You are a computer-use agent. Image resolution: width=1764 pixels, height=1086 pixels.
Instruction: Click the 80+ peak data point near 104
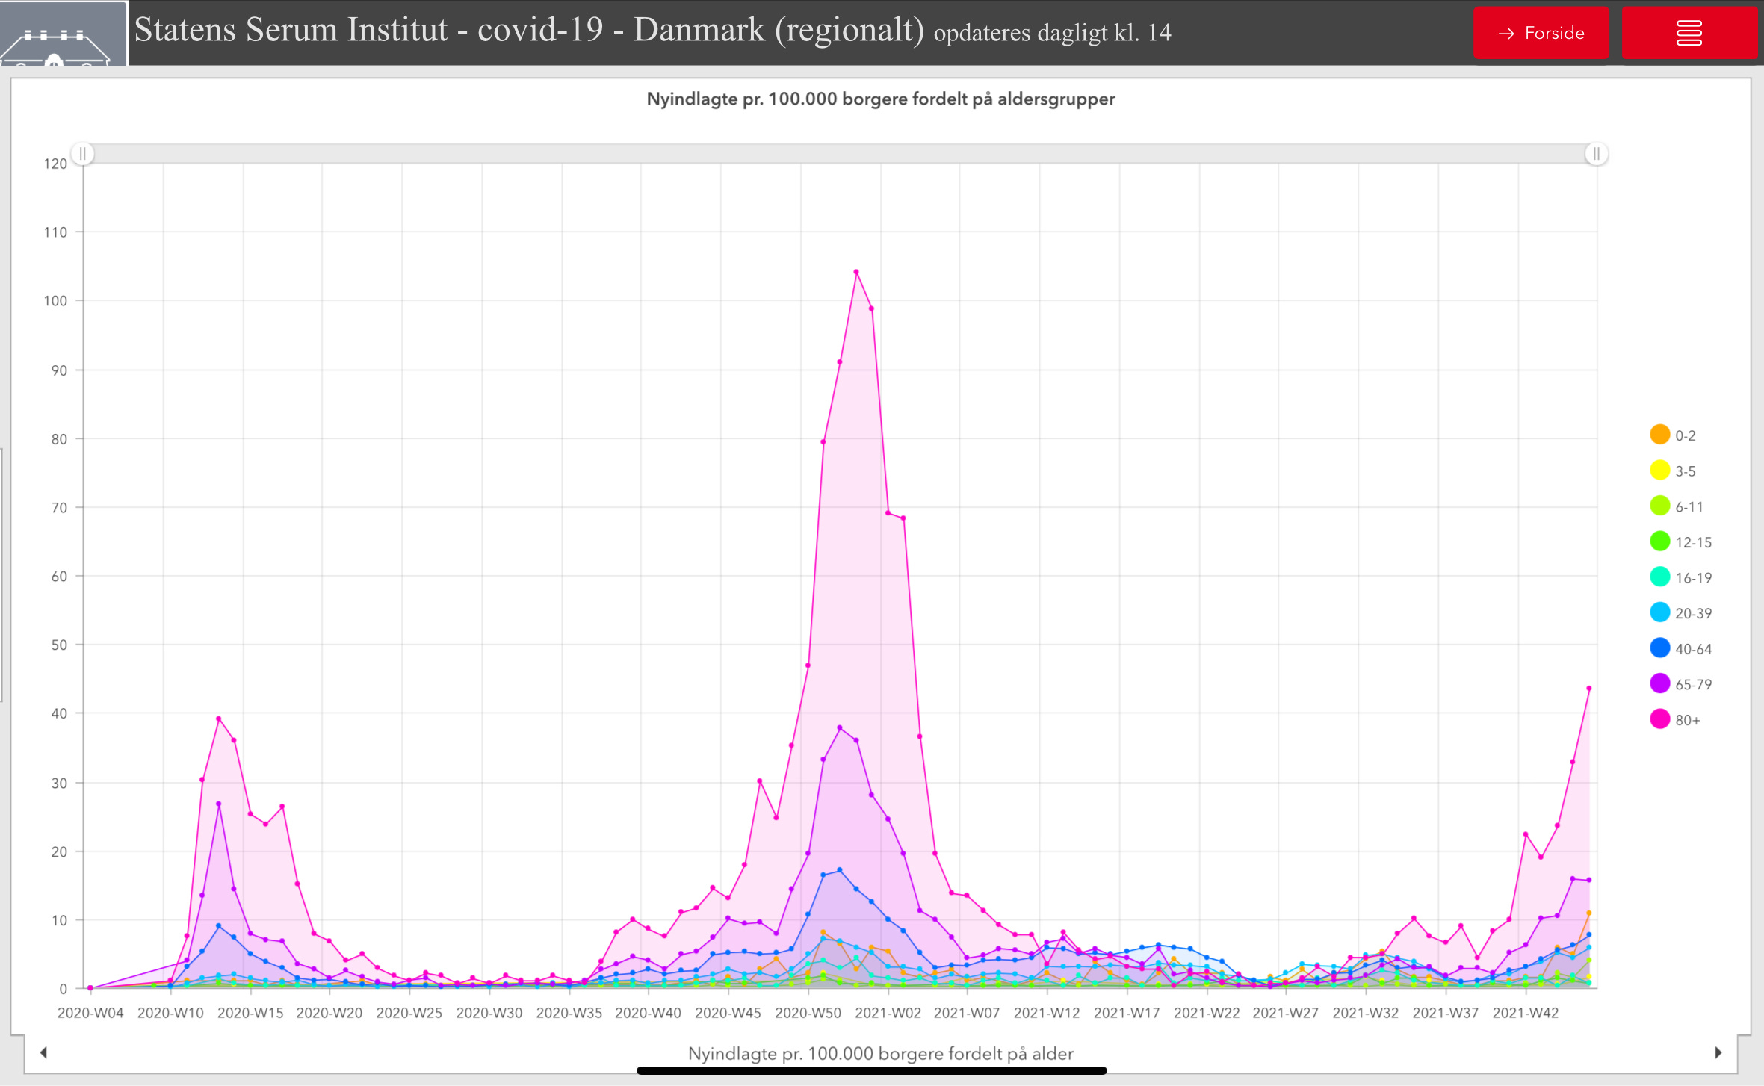pyautogui.click(x=856, y=272)
